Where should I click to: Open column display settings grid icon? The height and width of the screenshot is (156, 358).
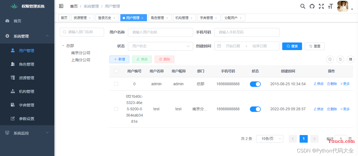coord(351,59)
